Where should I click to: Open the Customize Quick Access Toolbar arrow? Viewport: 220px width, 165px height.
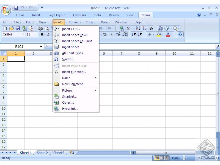coord(42,8)
